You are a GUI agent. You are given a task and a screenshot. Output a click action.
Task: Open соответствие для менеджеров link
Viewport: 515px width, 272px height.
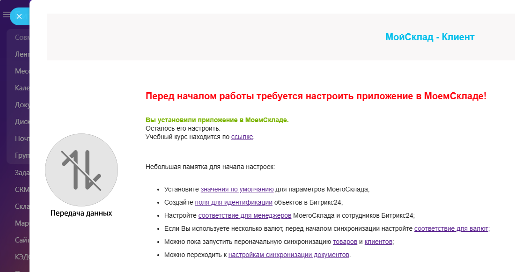245,215
